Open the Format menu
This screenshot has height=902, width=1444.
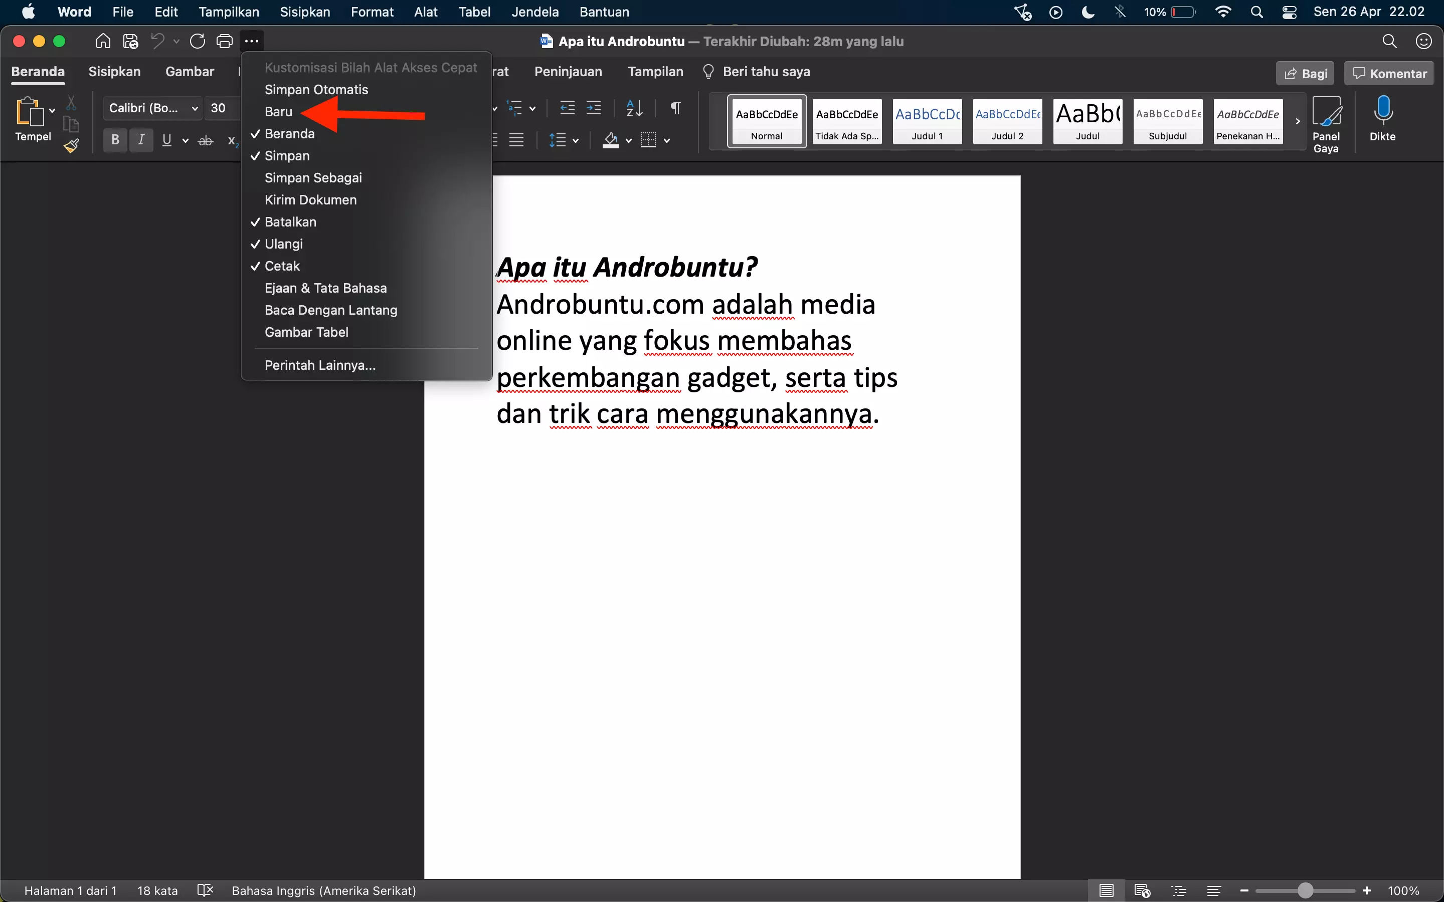click(x=373, y=12)
